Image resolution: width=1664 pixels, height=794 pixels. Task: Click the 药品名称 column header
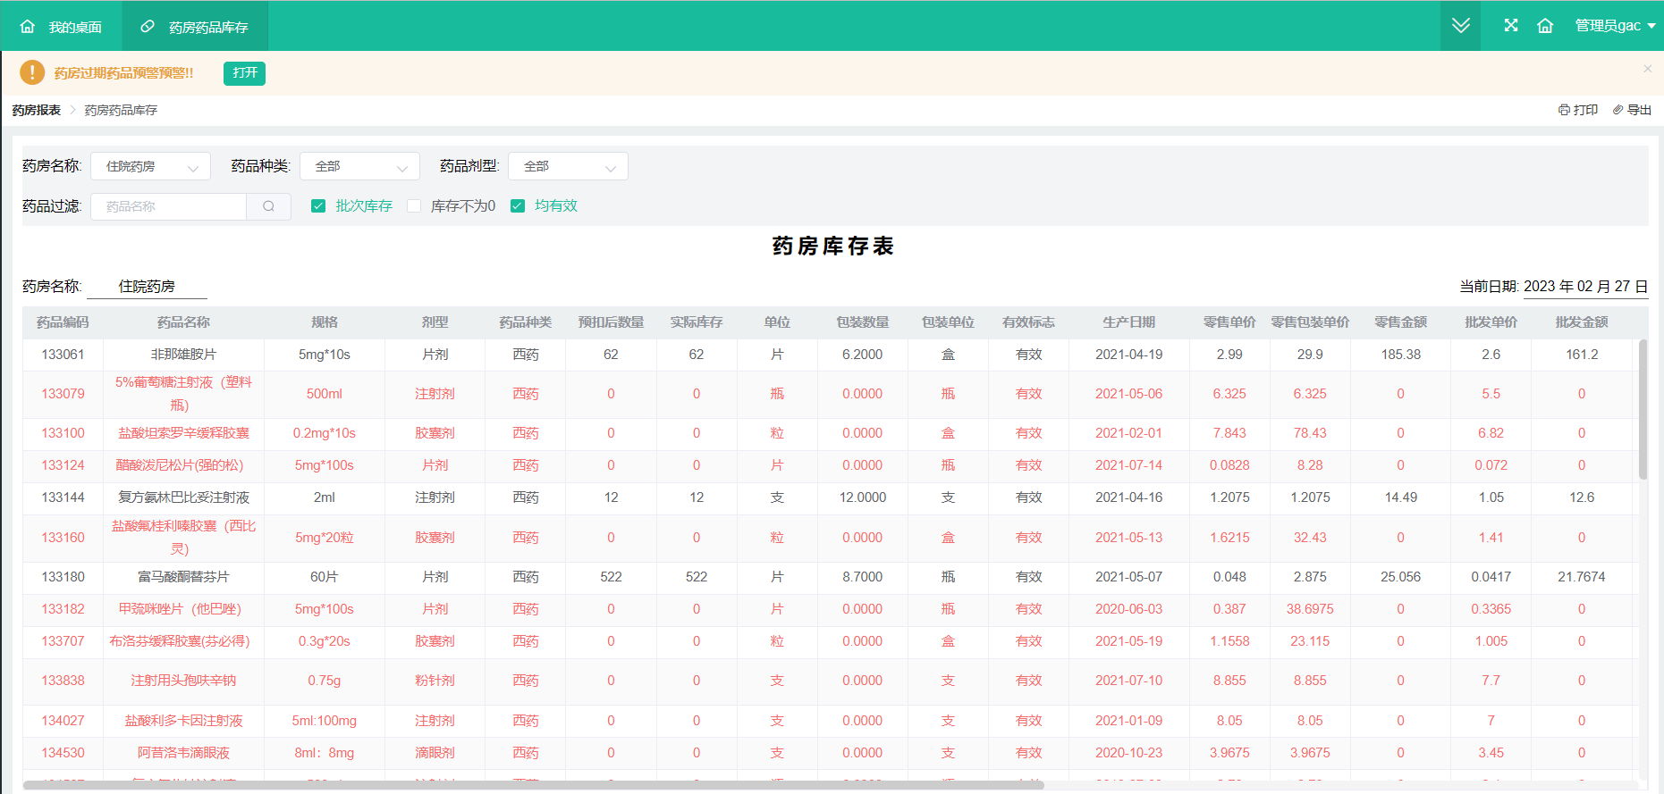click(x=183, y=322)
